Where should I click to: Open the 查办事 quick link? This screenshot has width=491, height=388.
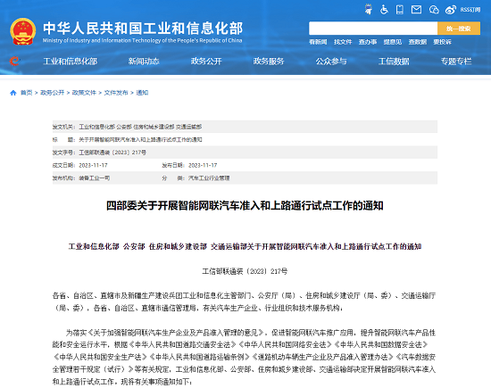tap(368, 42)
